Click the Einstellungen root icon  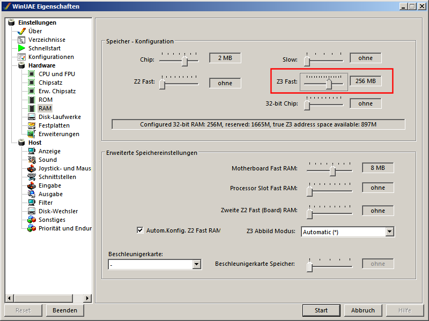pyautogui.click(x=11, y=23)
